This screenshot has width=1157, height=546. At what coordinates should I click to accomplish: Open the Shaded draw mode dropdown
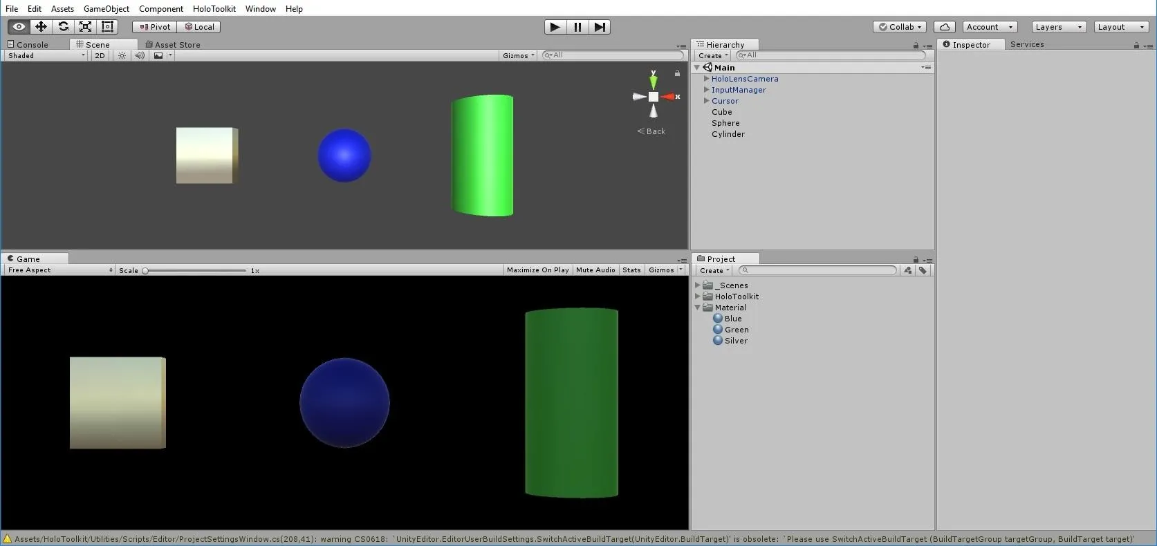[46, 55]
